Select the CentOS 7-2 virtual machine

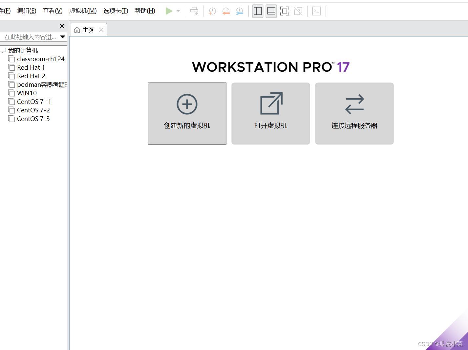pyautogui.click(x=33, y=110)
